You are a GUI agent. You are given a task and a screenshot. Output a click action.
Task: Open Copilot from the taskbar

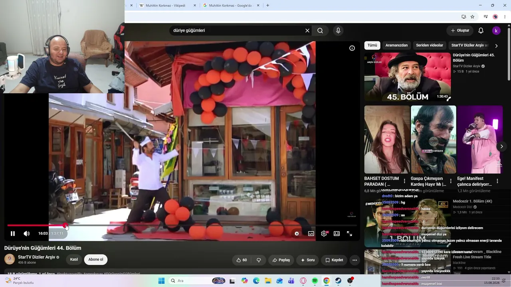[x=245, y=281]
